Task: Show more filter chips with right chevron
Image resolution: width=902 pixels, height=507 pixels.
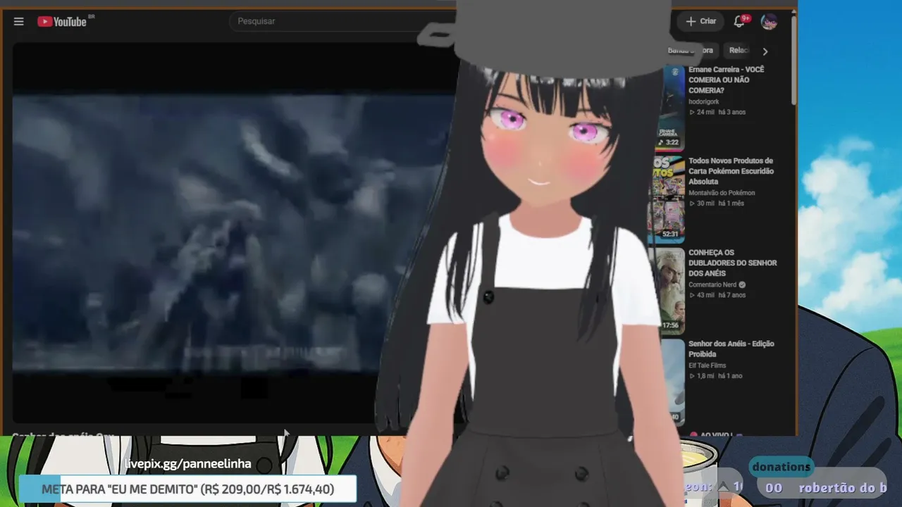Action: (765, 51)
